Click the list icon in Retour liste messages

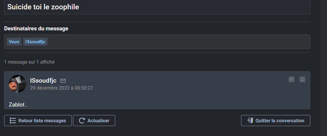point(13,121)
